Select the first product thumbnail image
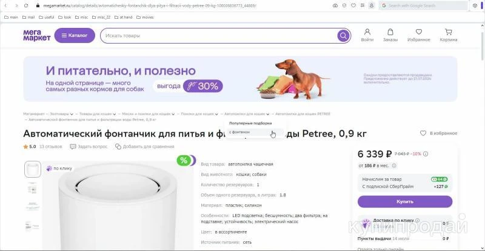This screenshot has width=485, height=251. [33, 169]
